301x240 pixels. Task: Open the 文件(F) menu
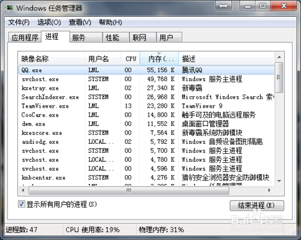pyautogui.click(x=19, y=22)
